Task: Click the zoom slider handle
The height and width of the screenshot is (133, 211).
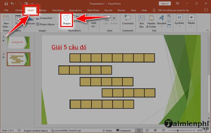Action: 178,130
